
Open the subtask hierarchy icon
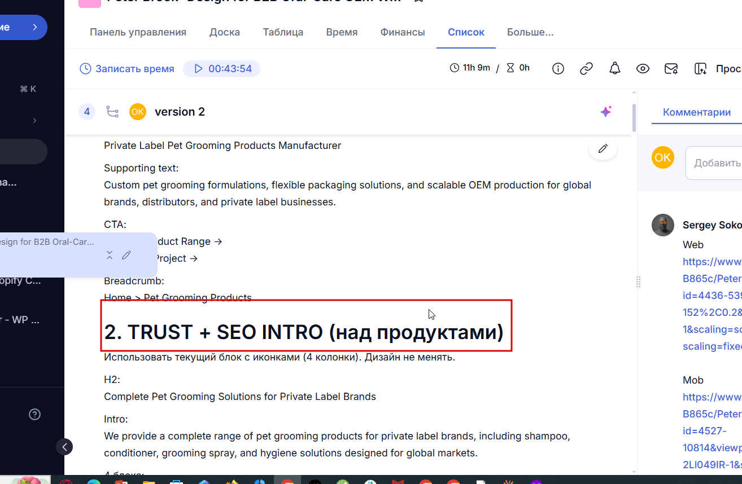tap(112, 112)
